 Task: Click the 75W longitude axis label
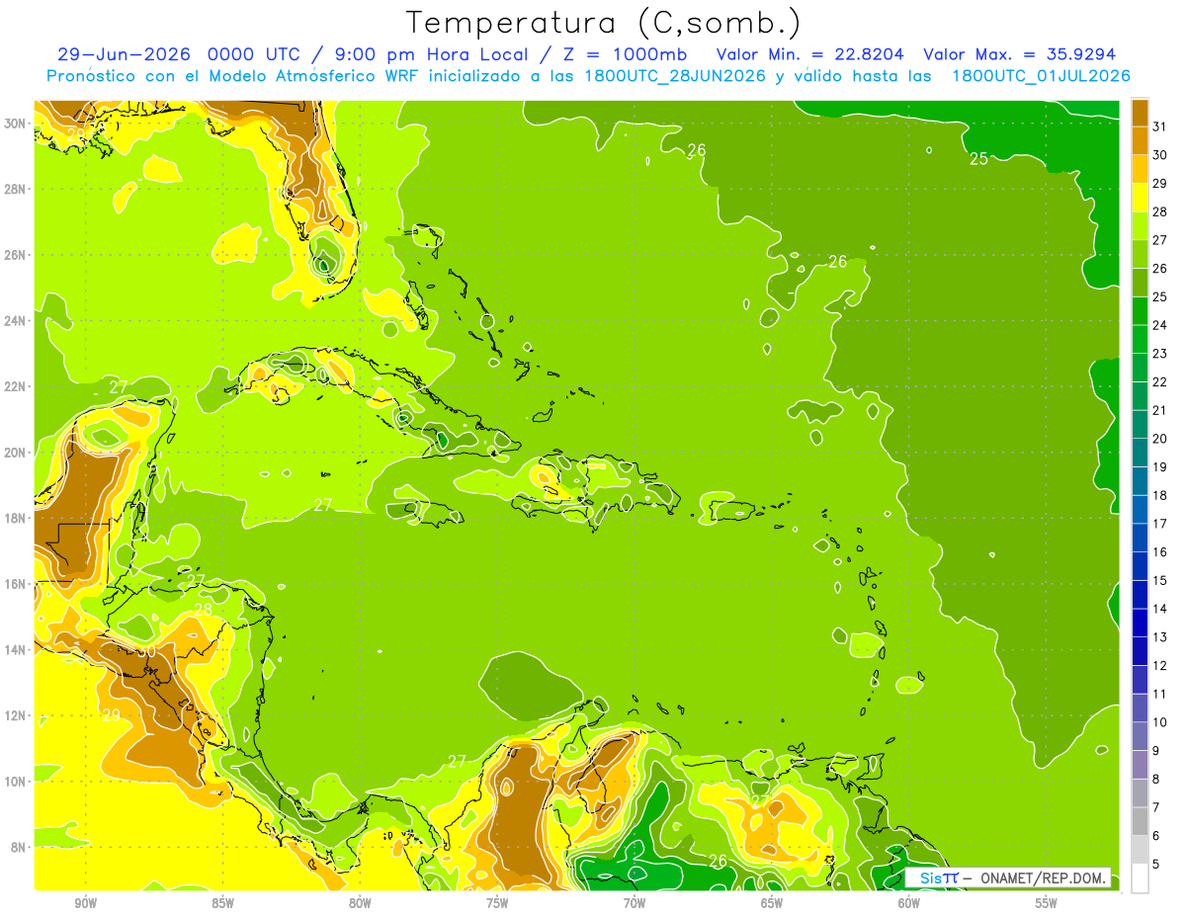[x=497, y=903]
